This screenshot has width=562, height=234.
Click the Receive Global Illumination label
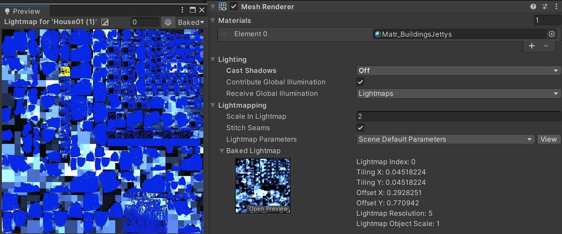coord(272,93)
